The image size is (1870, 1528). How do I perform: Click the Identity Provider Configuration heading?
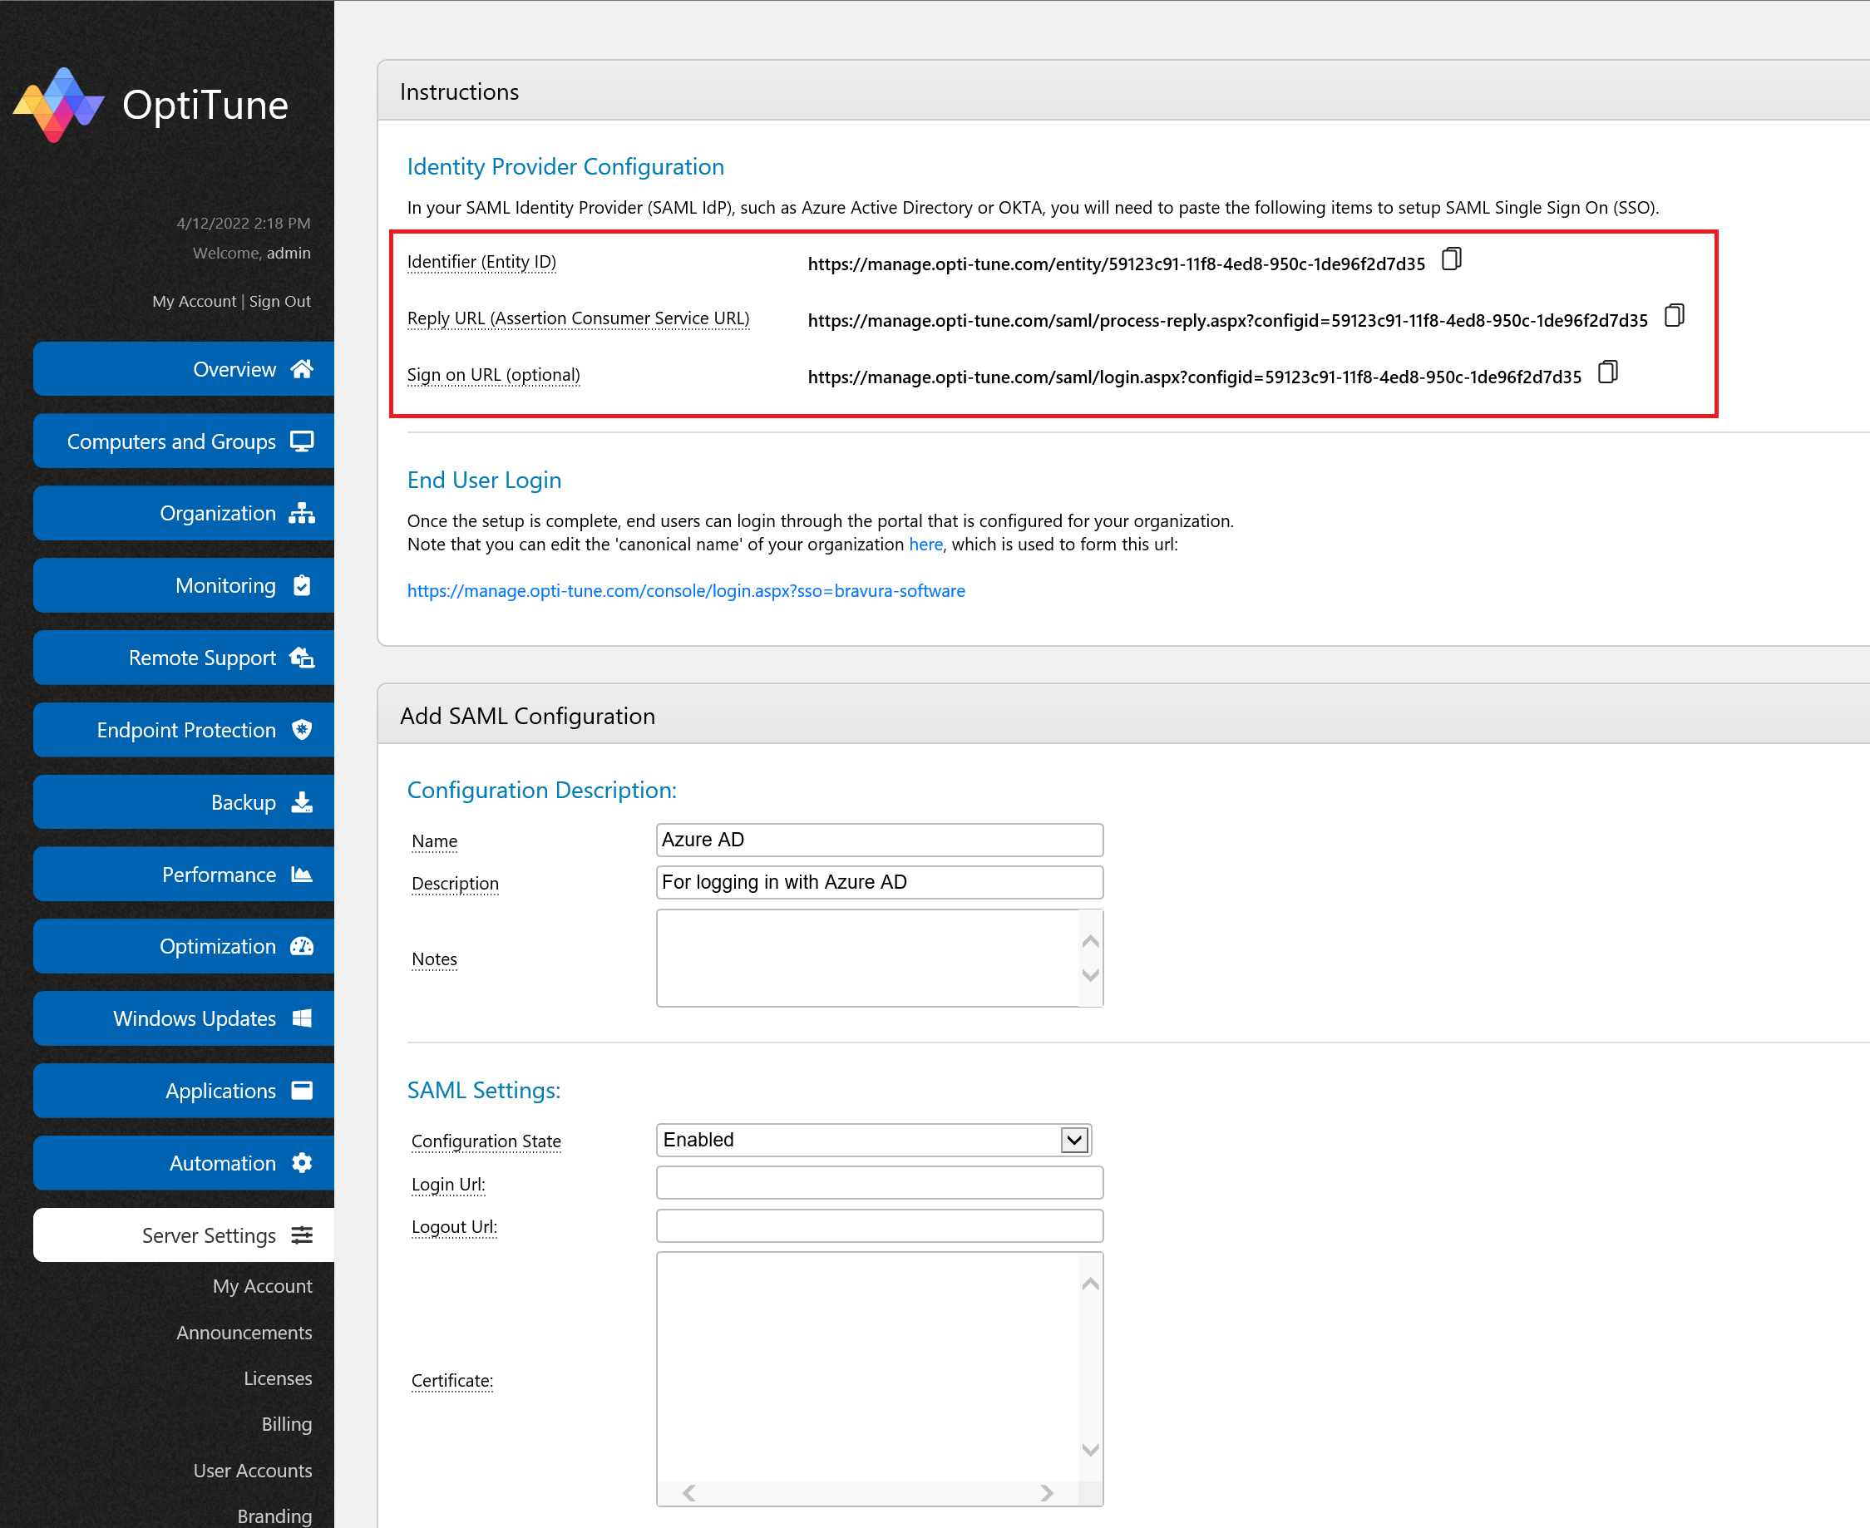click(565, 166)
